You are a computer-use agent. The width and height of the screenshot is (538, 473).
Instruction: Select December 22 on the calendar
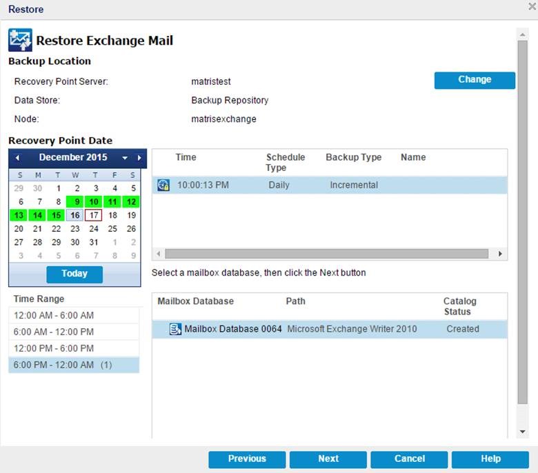[56, 228]
